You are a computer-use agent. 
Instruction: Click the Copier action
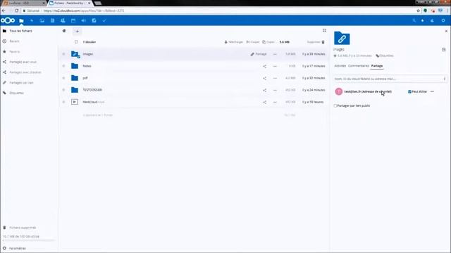coord(268,42)
